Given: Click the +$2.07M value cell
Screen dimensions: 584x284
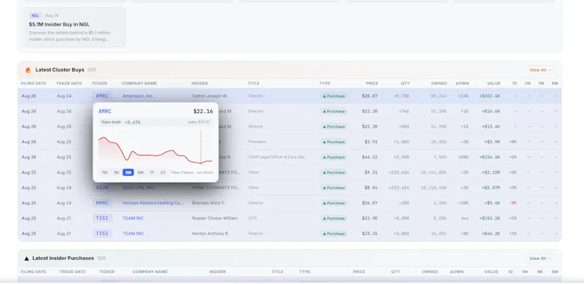Looking at the screenshot, I should (491, 188).
